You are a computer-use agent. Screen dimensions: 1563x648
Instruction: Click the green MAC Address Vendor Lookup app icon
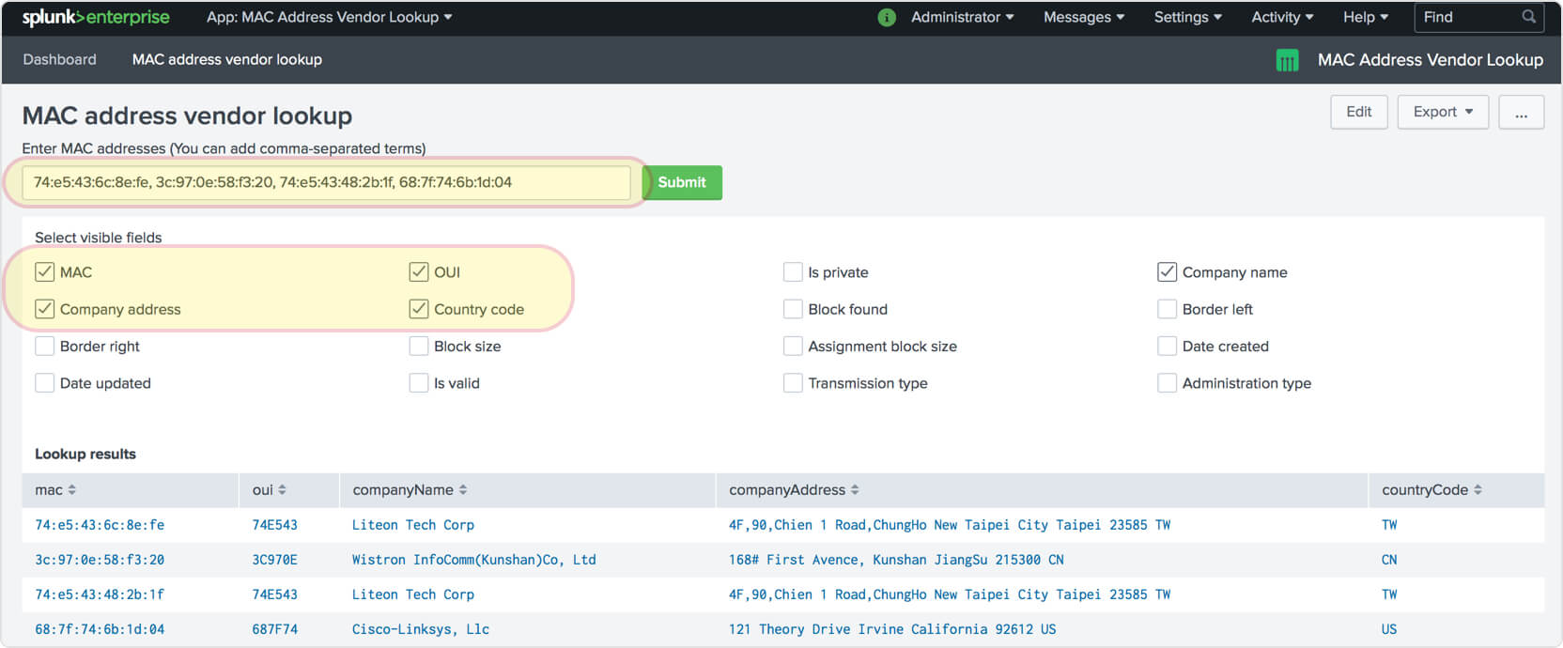[1287, 60]
